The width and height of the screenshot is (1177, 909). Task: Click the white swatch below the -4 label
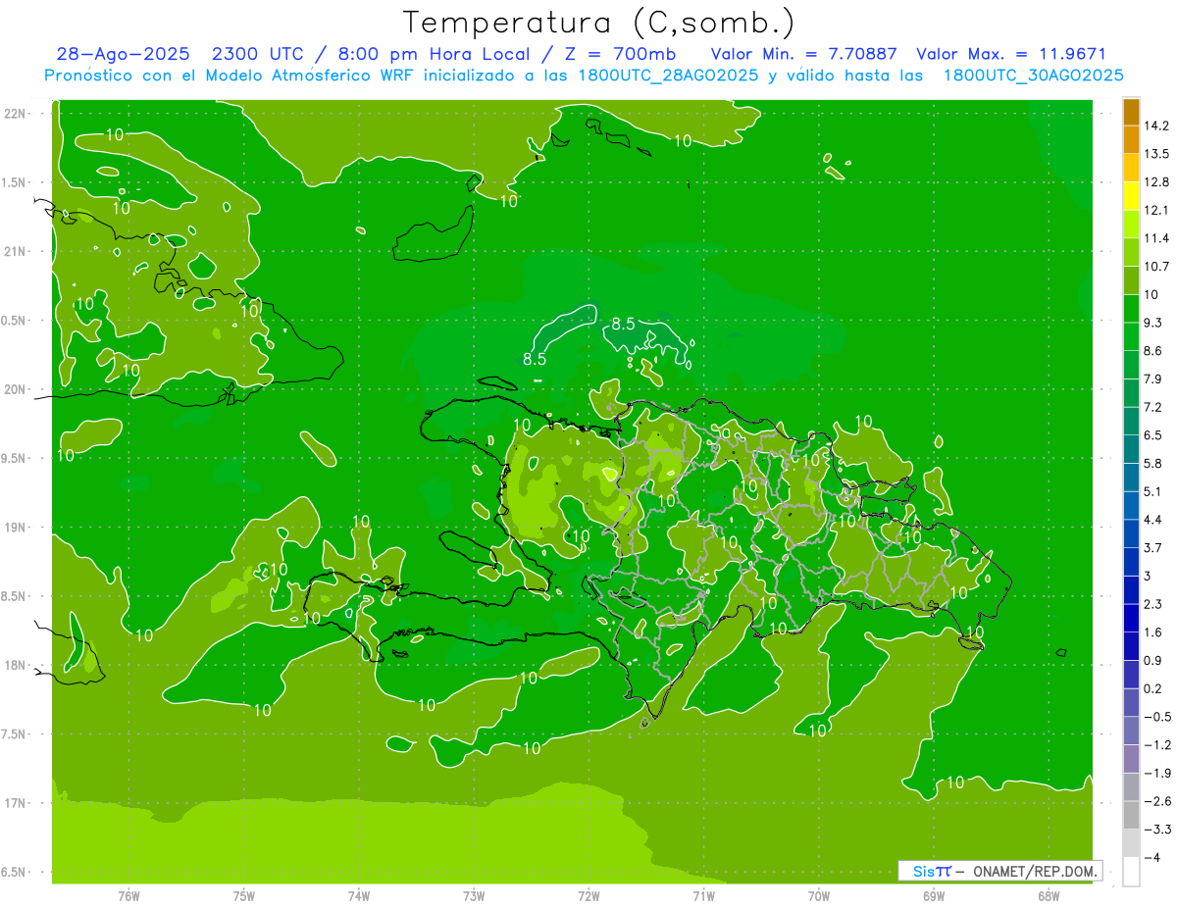[1131, 872]
